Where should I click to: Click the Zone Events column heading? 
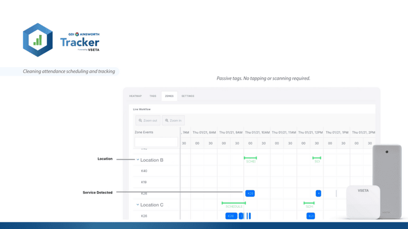click(144, 132)
